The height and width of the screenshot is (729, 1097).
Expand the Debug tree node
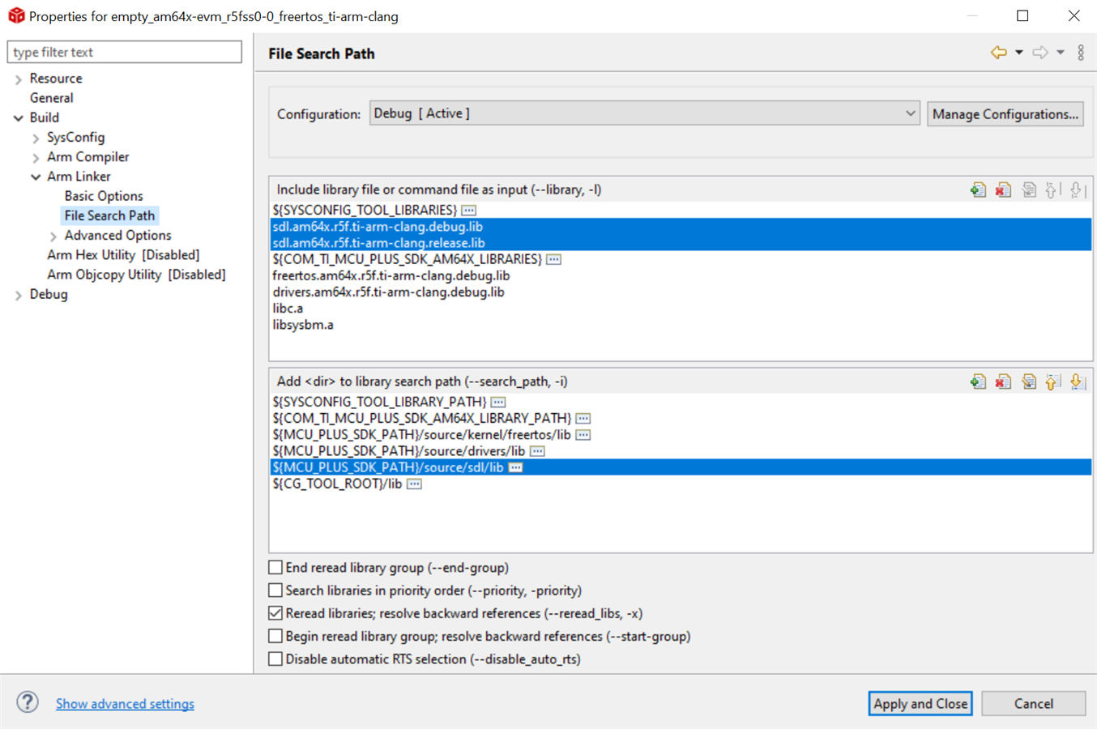[x=18, y=296]
